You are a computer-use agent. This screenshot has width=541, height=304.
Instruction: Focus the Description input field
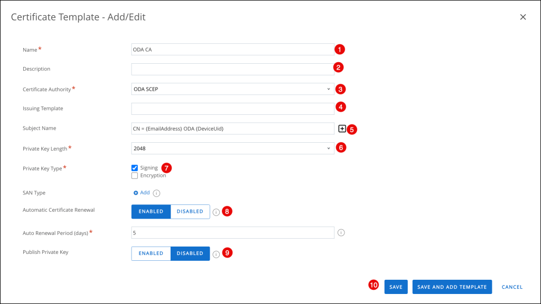232,69
